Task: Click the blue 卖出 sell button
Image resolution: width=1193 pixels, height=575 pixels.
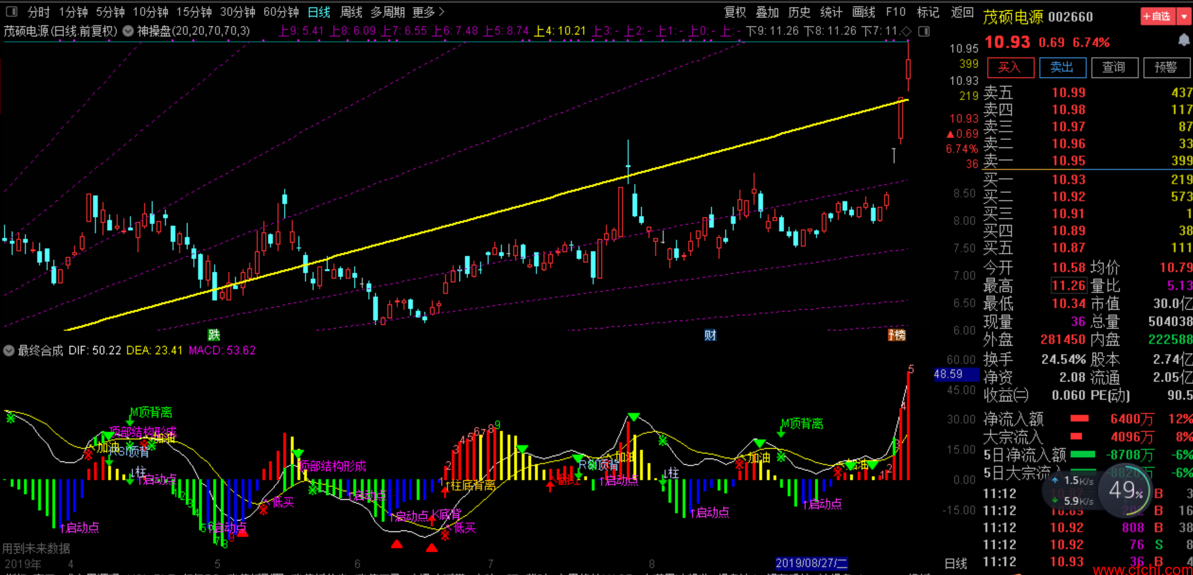Action: [x=1062, y=67]
